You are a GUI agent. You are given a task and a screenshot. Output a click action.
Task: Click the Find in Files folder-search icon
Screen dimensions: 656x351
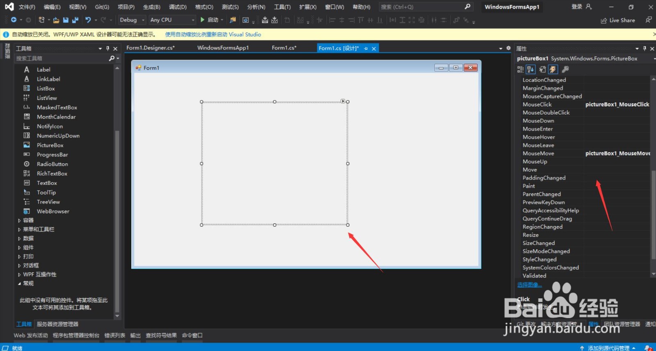pos(233,20)
